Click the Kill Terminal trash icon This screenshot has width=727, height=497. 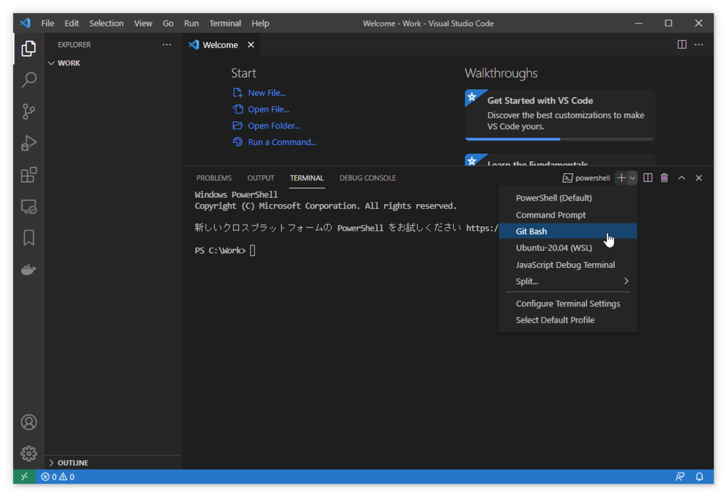click(x=664, y=178)
